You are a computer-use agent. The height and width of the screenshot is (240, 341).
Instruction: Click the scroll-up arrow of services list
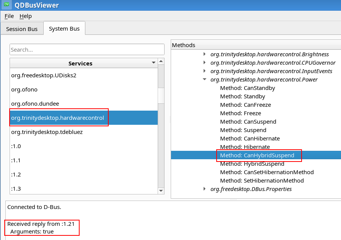(161, 61)
